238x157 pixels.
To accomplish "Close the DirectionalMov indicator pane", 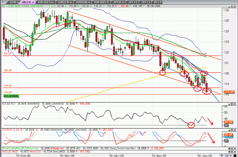I will [x=235, y=148].
